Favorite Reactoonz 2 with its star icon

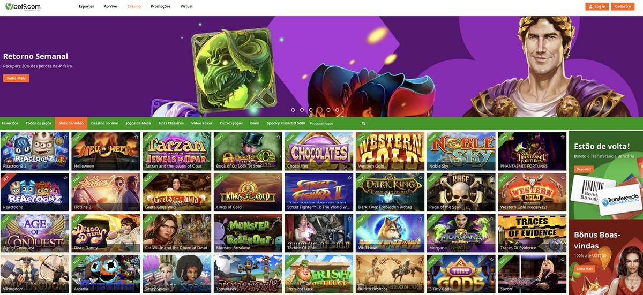[x=65, y=137]
